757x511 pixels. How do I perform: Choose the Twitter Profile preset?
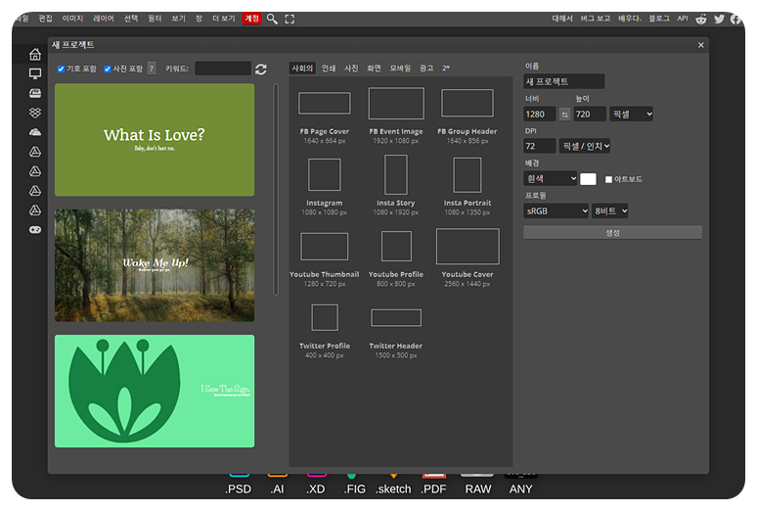click(x=325, y=331)
